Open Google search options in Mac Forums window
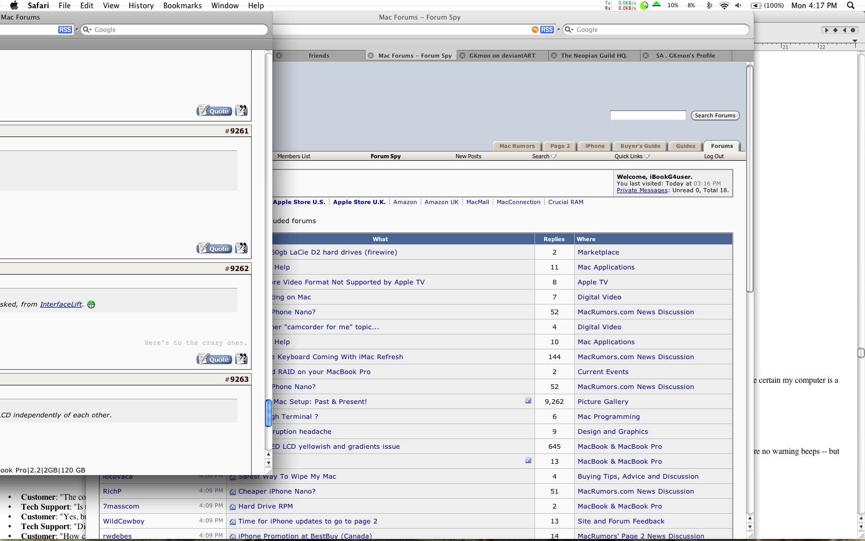The image size is (865, 541). click(87, 30)
